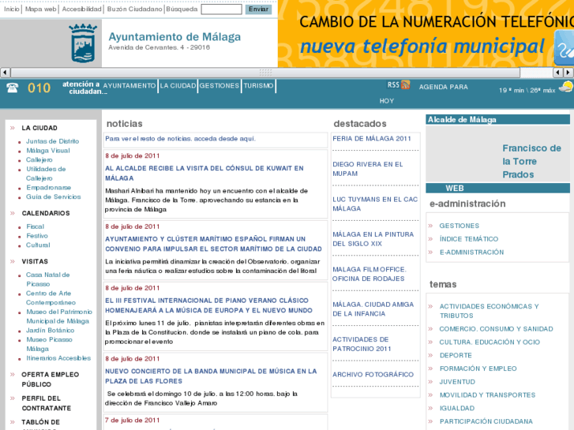Open the news about the Cónsul de Kuwait visit
The width and height of the screenshot is (574, 430).
coord(204,173)
